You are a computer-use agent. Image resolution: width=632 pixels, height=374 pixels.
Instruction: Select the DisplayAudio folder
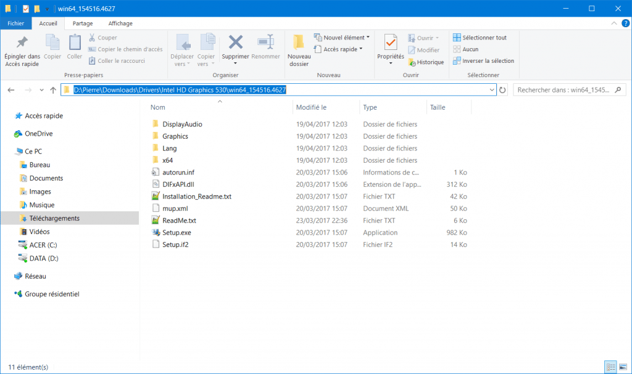pyautogui.click(x=182, y=124)
